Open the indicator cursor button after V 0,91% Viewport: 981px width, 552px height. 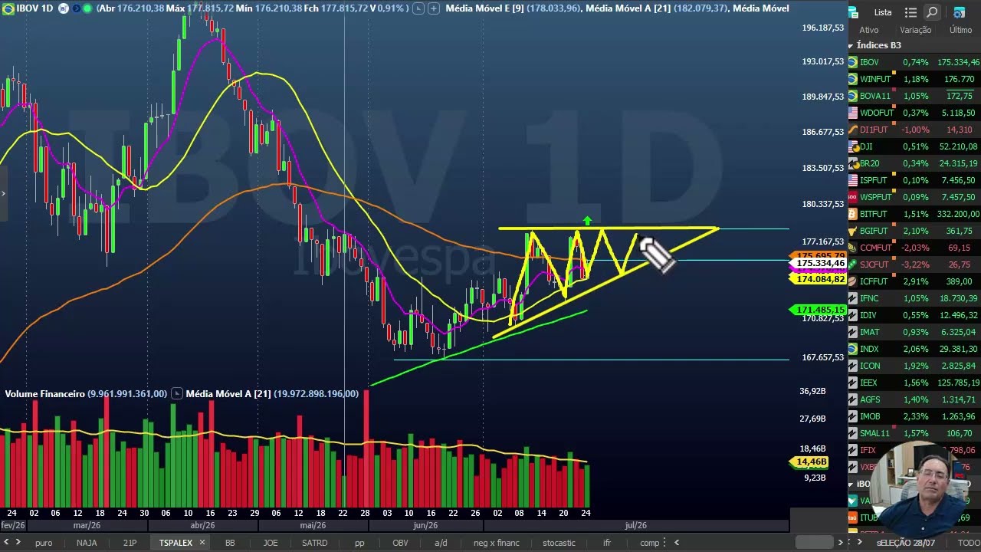417,8
